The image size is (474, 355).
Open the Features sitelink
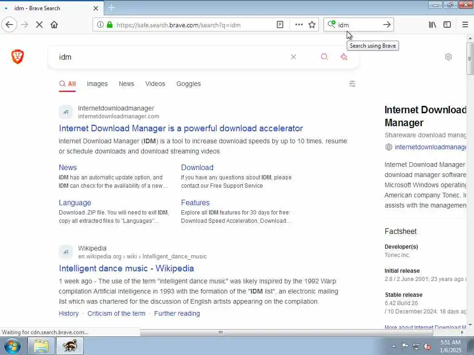(x=195, y=202)
